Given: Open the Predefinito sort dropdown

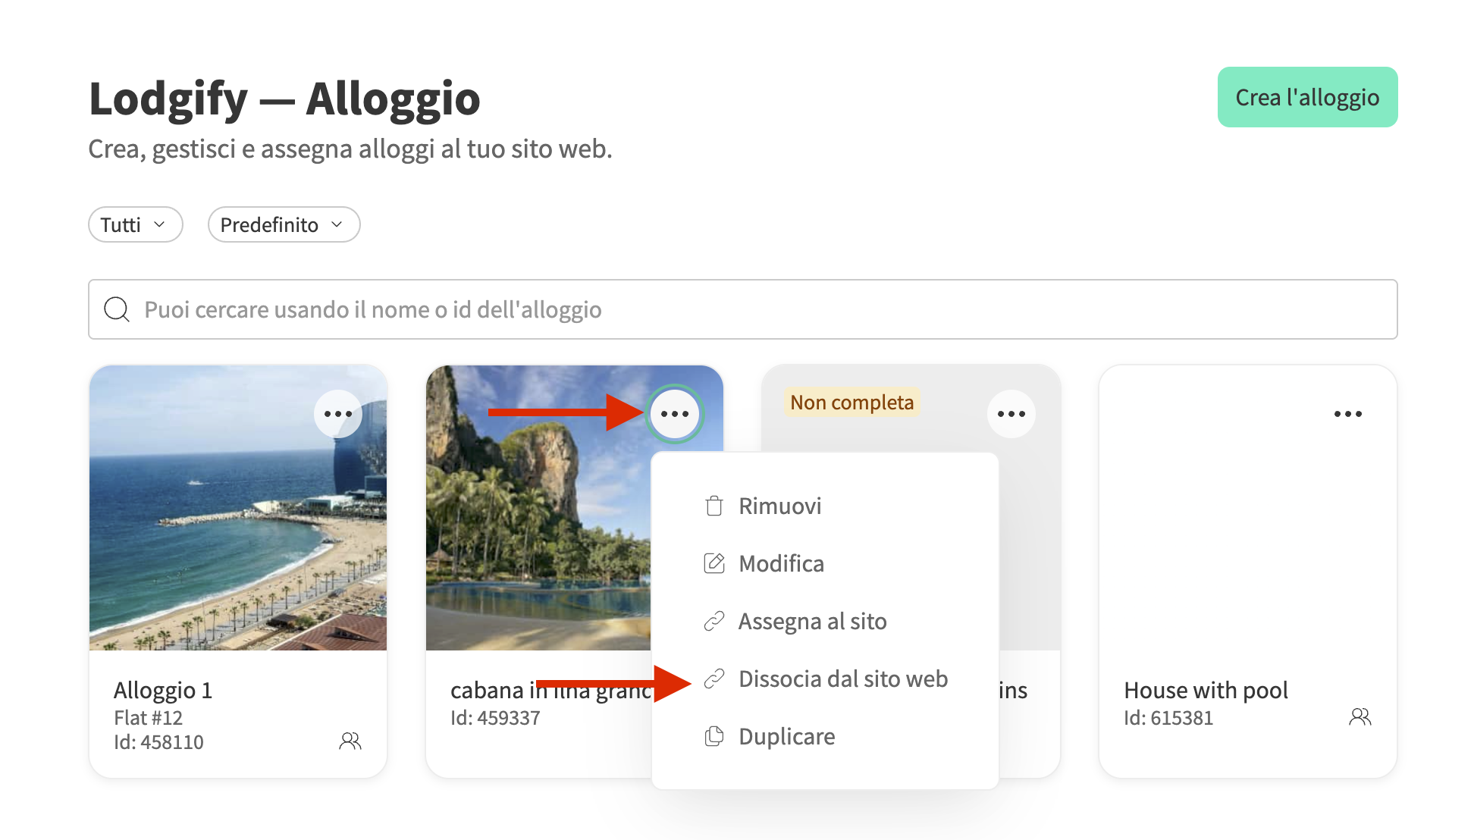Looking at the screenshot, I should click(284, 225).
